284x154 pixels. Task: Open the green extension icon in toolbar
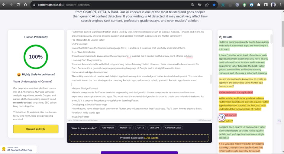pos(244,5)
